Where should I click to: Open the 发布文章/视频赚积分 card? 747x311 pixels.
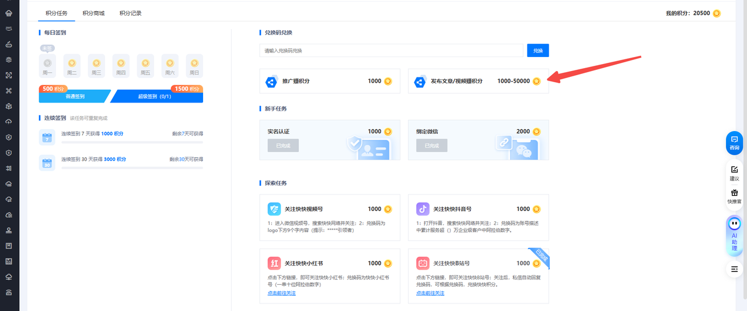click(x=478, y=81)
